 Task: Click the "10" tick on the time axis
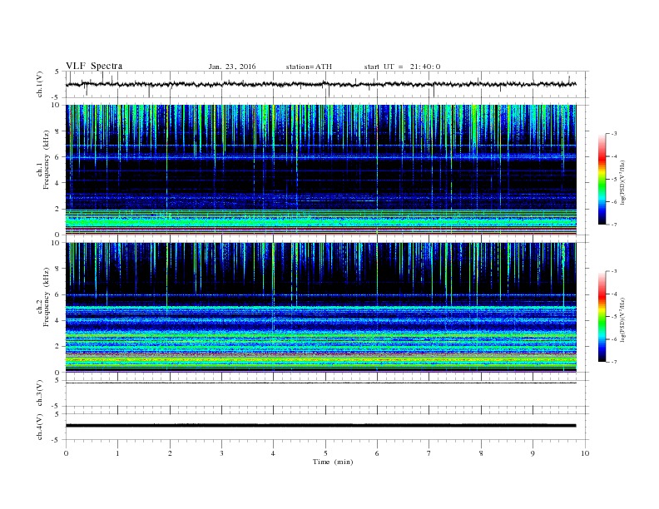point(585,453)
